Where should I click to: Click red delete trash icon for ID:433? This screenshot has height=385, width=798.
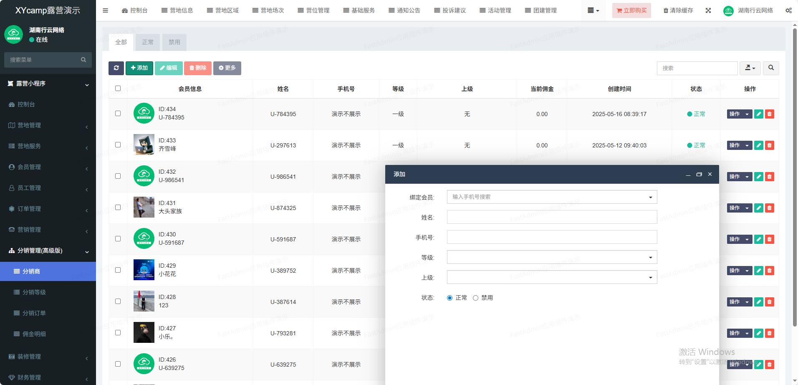[770, 145]
